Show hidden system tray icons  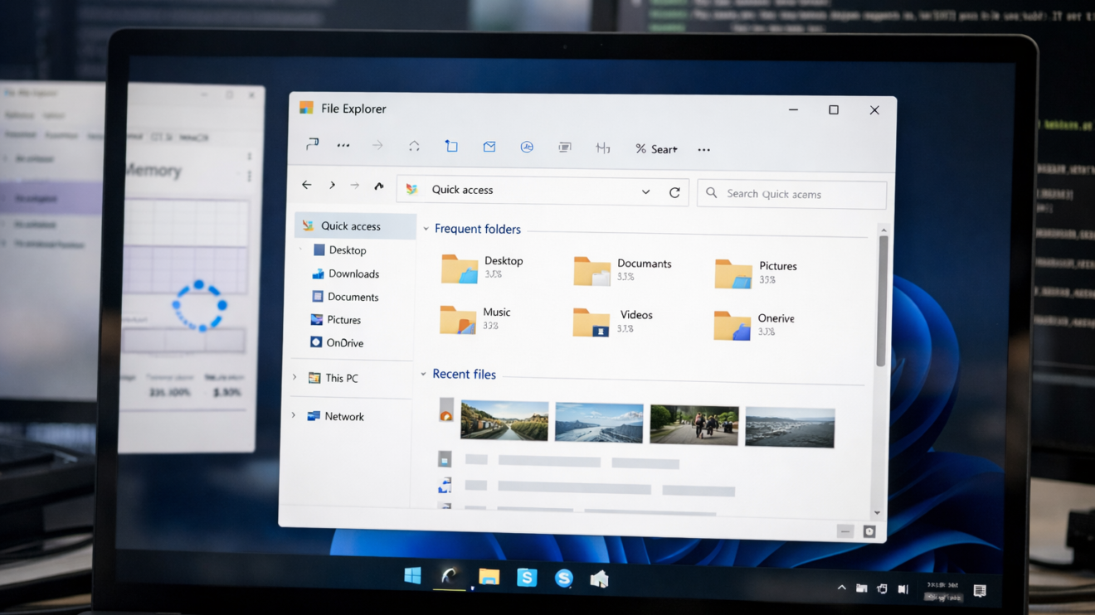coord(841,588)
